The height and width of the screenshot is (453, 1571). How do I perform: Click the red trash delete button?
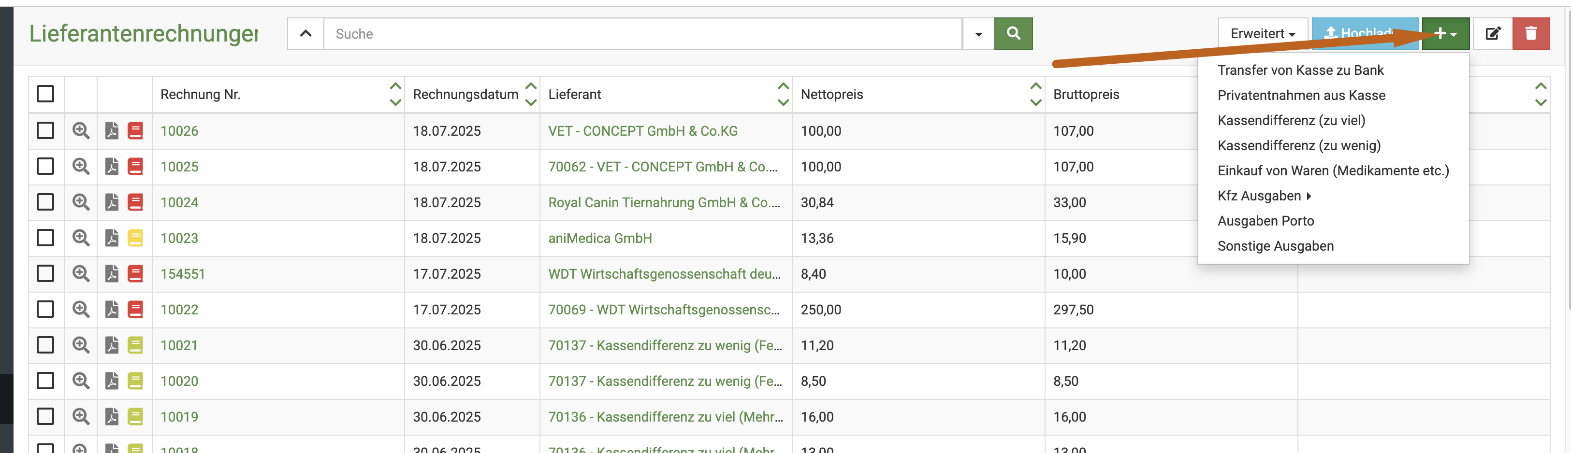[1531, 33]
